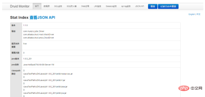
Task: Open the Web应用 tab
Action: (x=85, y=6)
